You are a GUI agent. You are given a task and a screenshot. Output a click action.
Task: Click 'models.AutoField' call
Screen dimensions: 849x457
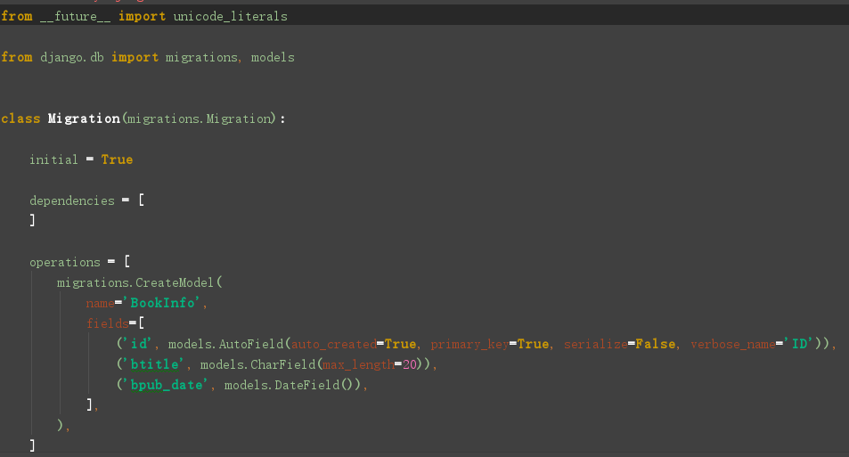click(x=225, y=345)
